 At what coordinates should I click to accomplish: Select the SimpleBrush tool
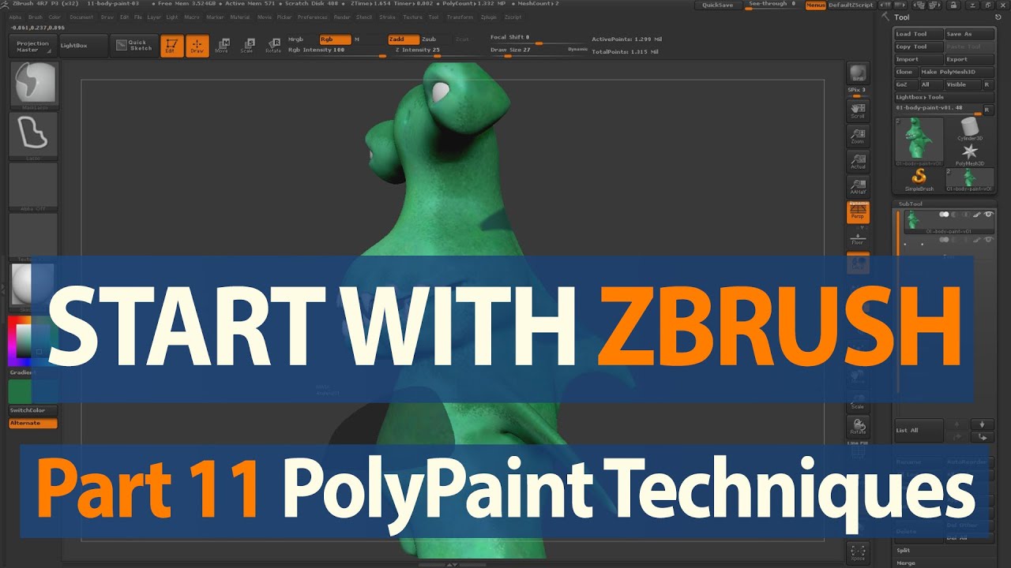(x=919, y=179)
